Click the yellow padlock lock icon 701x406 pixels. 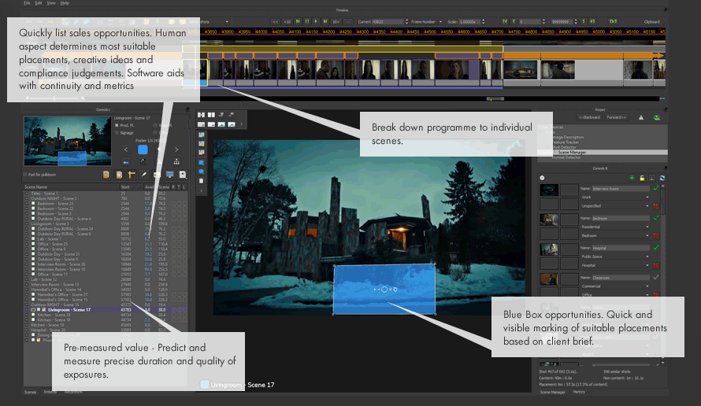(x=643, y=178)
